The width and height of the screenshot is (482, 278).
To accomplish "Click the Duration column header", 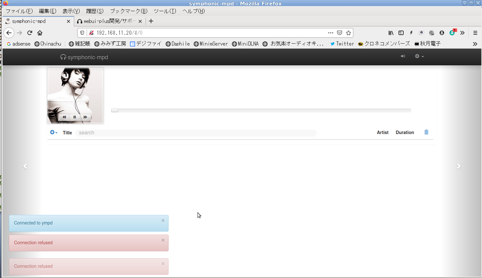I will pyautogui.click(x=405, y=132).
